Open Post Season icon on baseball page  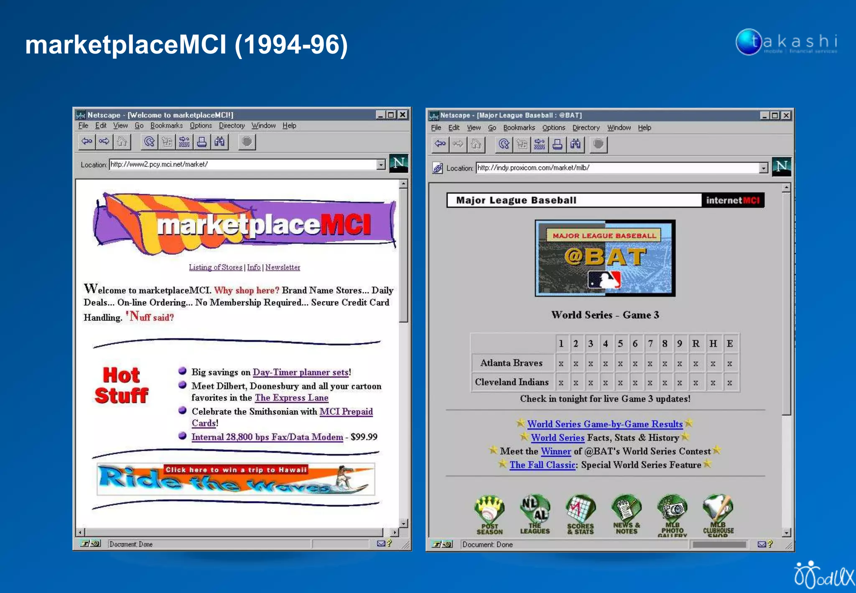point(489,515)
